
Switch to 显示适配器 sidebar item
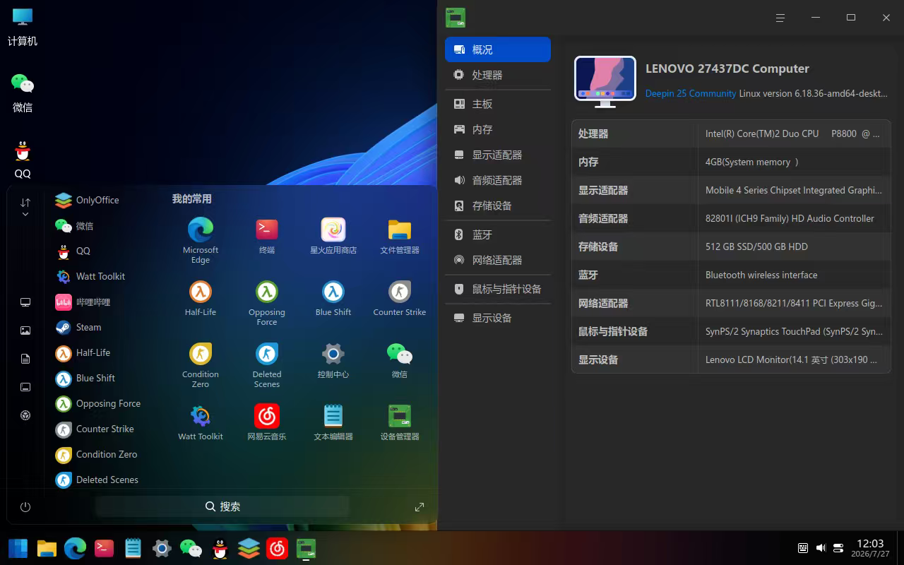tap(498, 155)
